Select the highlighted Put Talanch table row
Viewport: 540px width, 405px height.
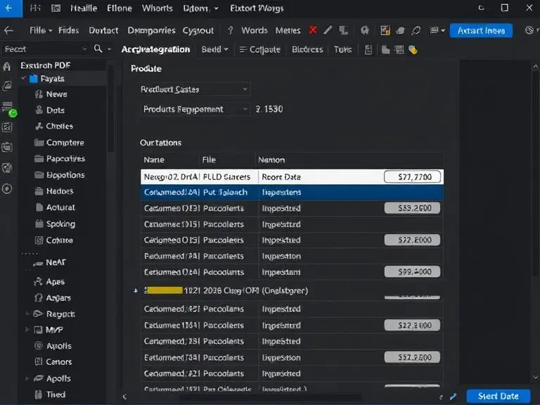tap(292, 192)
